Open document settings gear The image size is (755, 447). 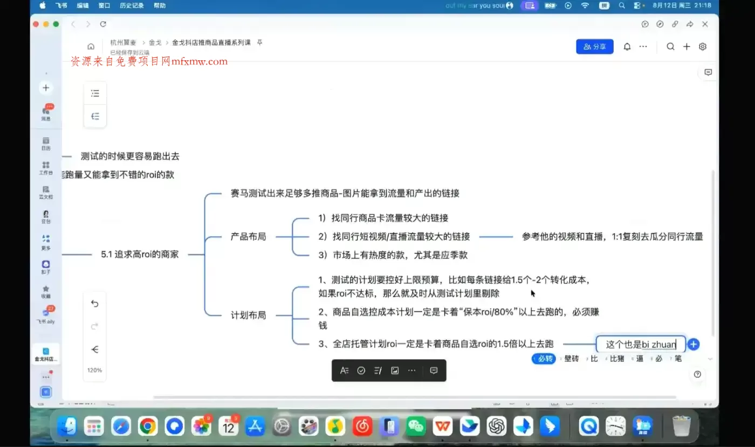[x=703, y=46]
